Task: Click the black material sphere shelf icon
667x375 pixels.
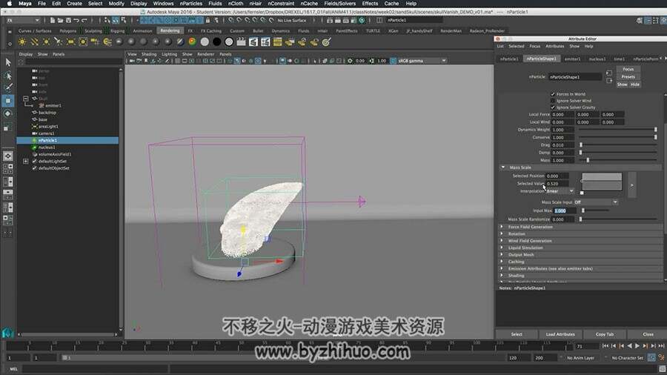Action: (x=217, y=42)
